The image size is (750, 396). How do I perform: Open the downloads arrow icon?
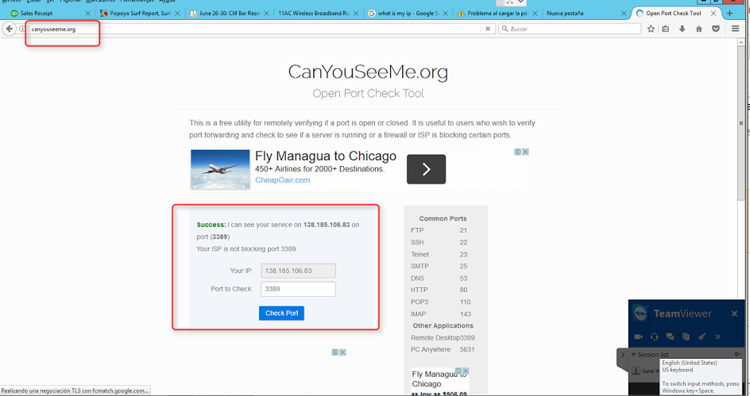[682, 29]
